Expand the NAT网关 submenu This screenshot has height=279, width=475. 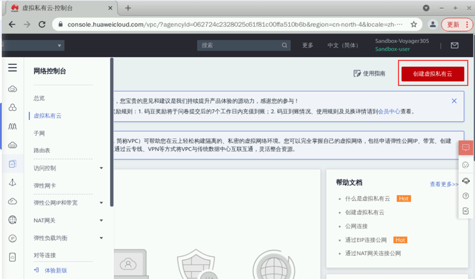coord(102,221)
